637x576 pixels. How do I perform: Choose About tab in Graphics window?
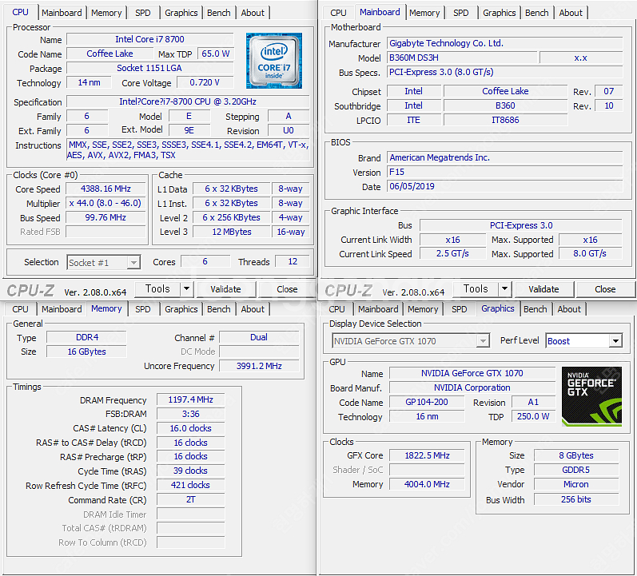pos(569,309)
